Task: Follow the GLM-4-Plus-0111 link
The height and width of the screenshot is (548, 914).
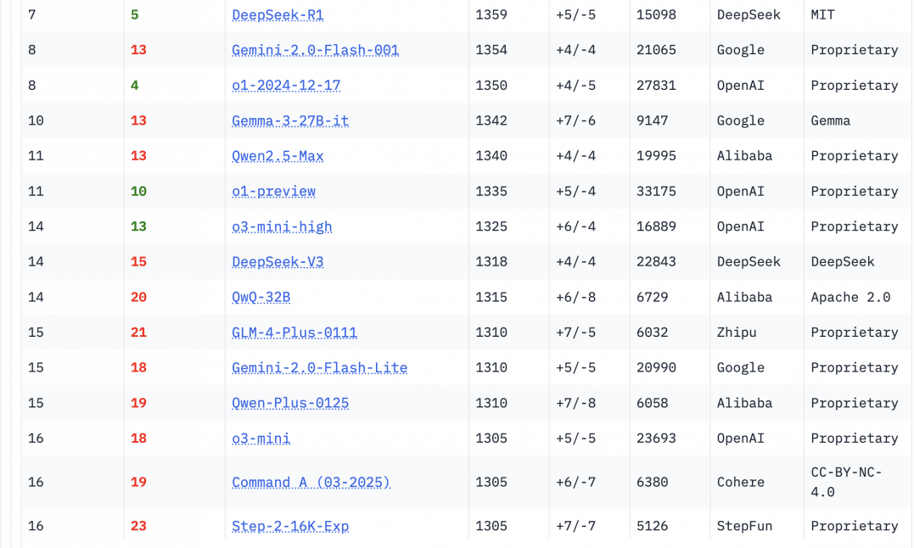Action: [x=294, y=333]
